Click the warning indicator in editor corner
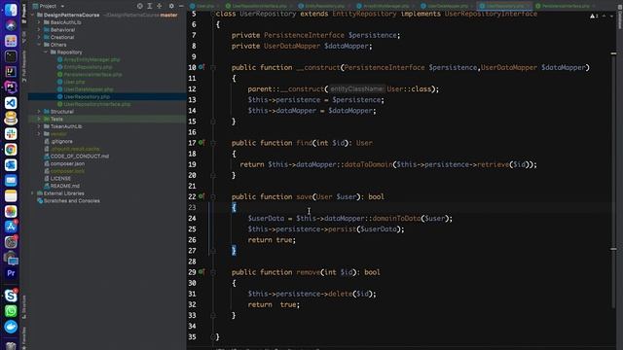This screenshot has width=623, height=350. [x=594, y=16]
